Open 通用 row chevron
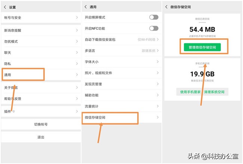The width and height of the screenshot is (243, 164). click(77, 75)
